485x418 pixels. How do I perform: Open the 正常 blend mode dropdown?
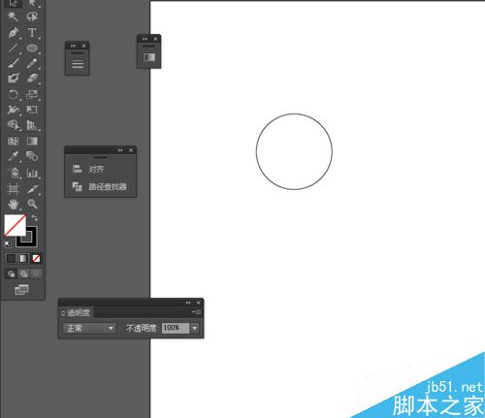[89, 329]
